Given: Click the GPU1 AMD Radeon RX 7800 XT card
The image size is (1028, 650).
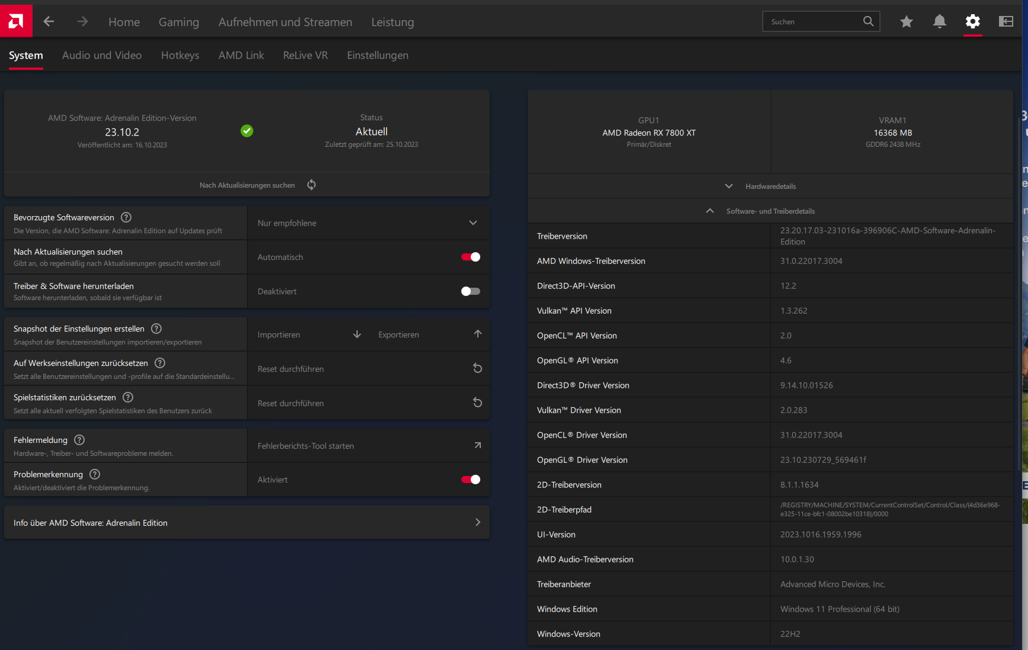Looking at the screenshot, I should [649, 132].
